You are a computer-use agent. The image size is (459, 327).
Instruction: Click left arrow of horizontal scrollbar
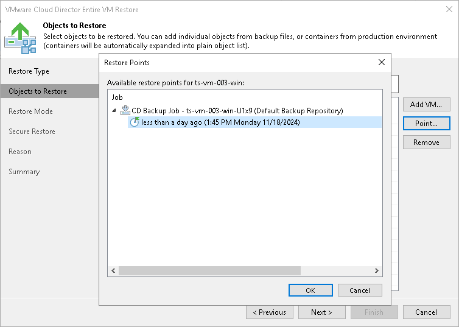click(113, 271)
